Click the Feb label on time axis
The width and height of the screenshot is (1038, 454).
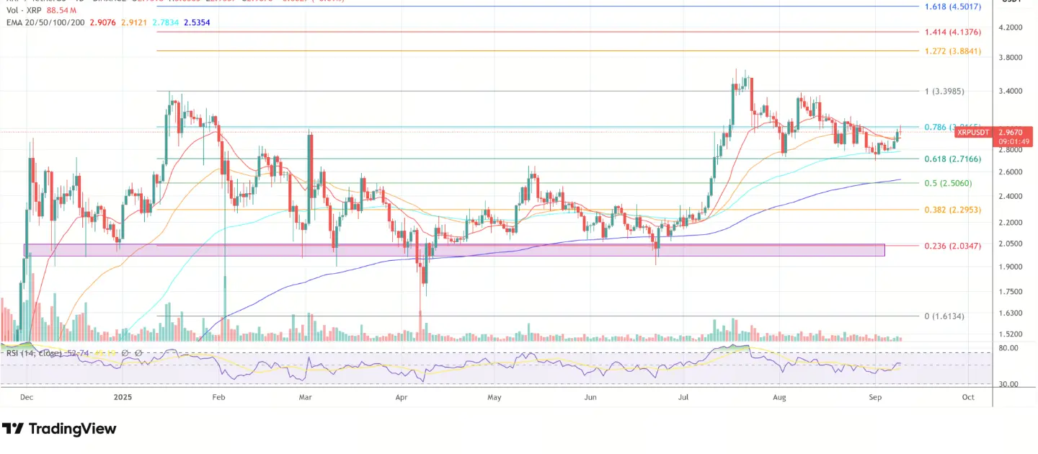tap(219, 397)
